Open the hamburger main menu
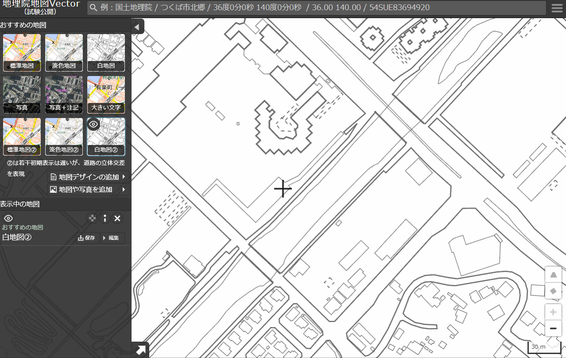Screen dimensions: 566x358 [557, 8]
